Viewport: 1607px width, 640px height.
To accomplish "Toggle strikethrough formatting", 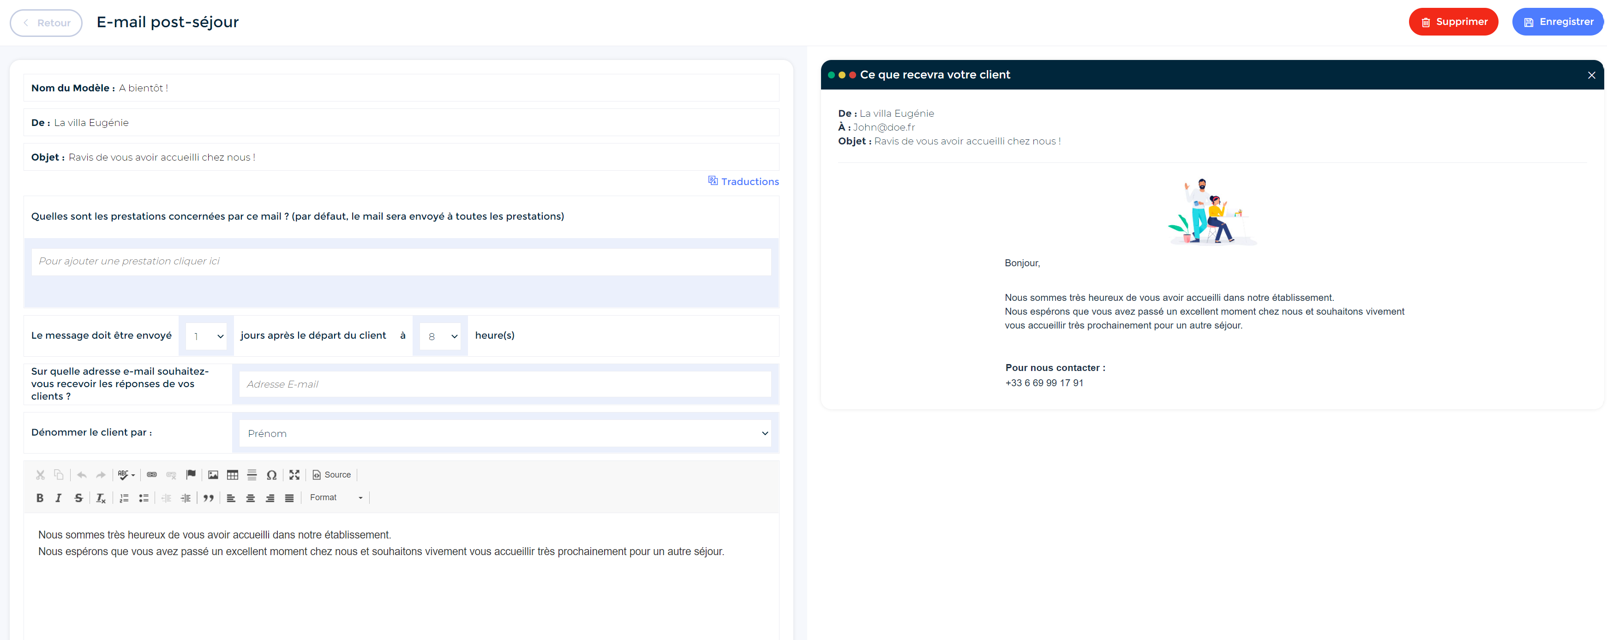I will click(x=78, y=498).
